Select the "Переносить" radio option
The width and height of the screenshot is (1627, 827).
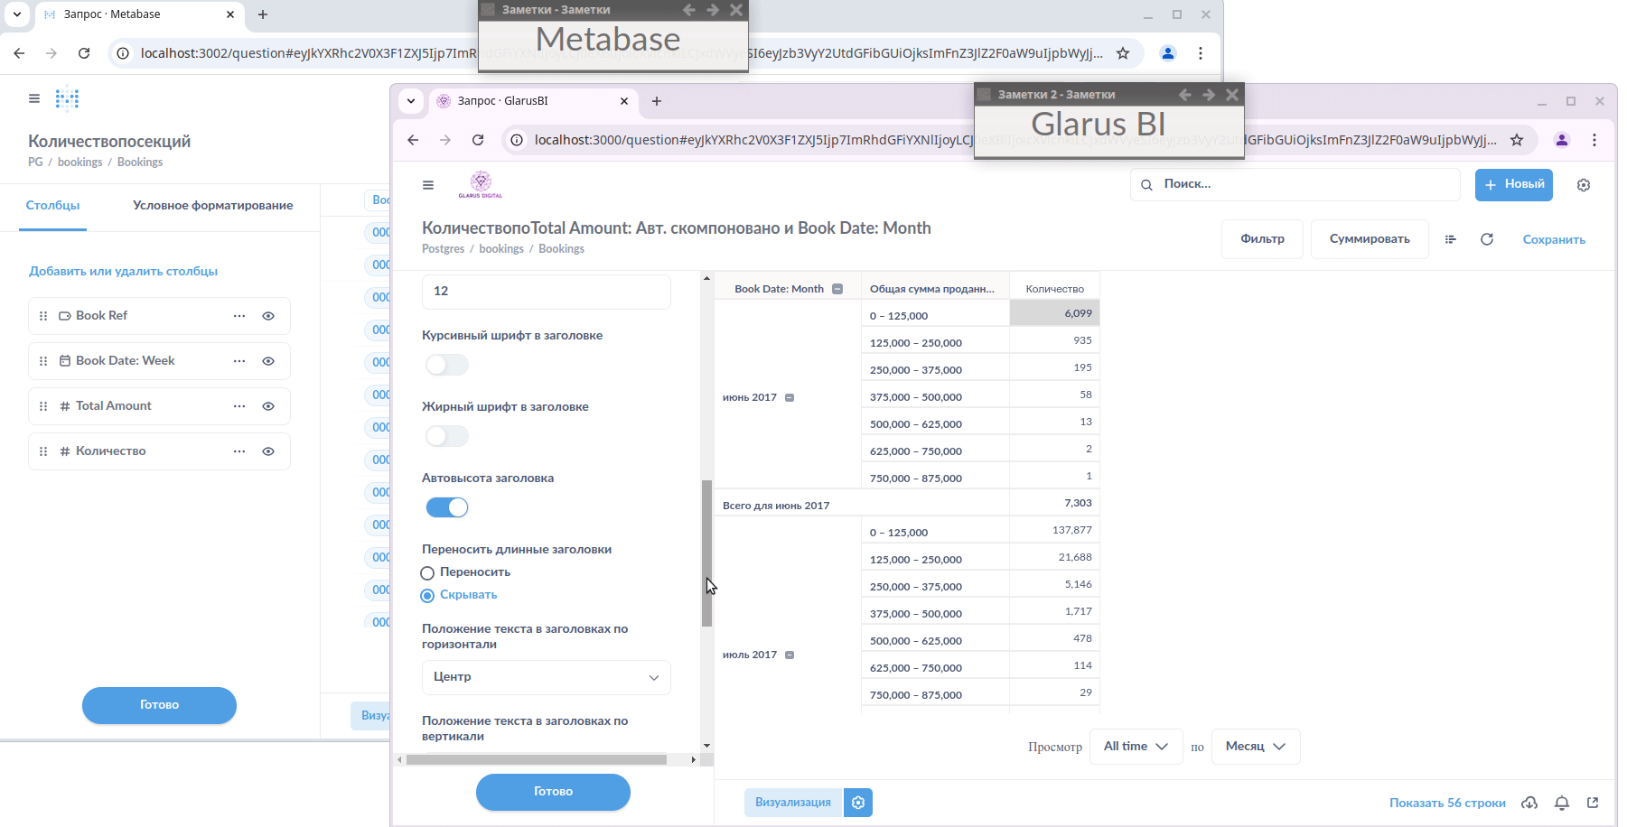pos(428,572)
